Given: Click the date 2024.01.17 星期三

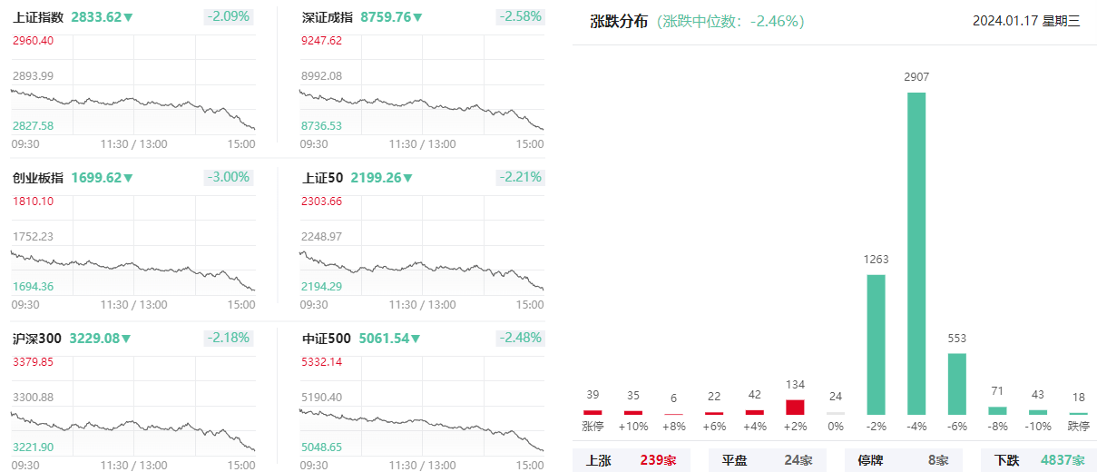Looking at the screenshot, I should click(x=1026, y=22).
